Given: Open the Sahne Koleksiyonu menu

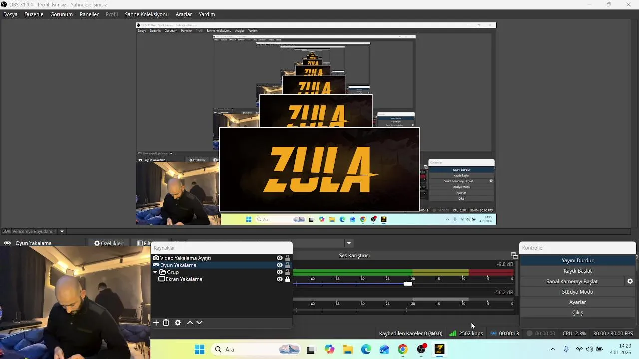Looking at the screenshot, I should 147,14.
